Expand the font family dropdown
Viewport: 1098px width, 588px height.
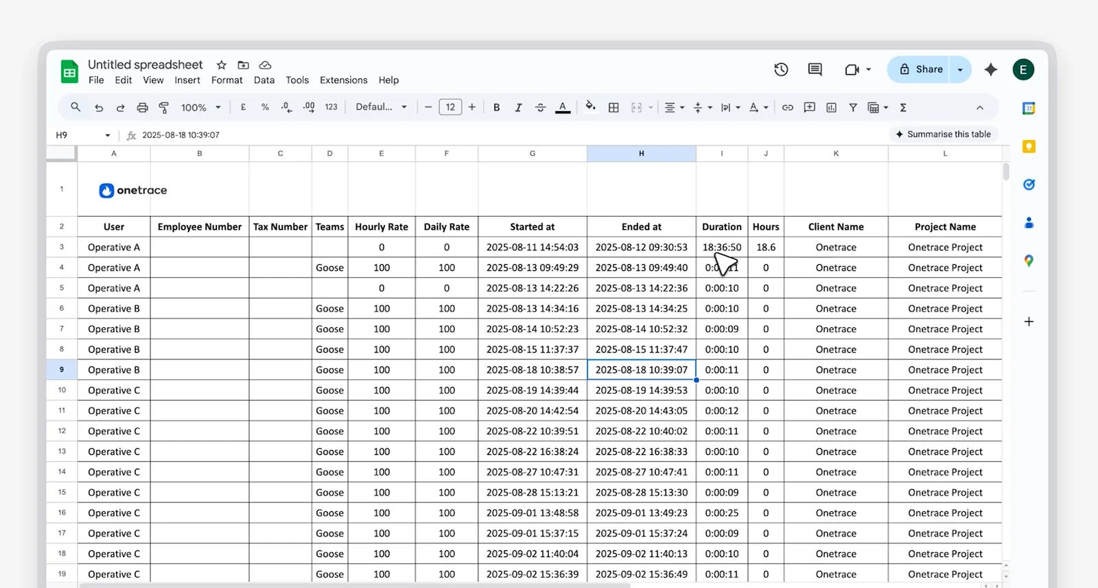click(381, 107)
